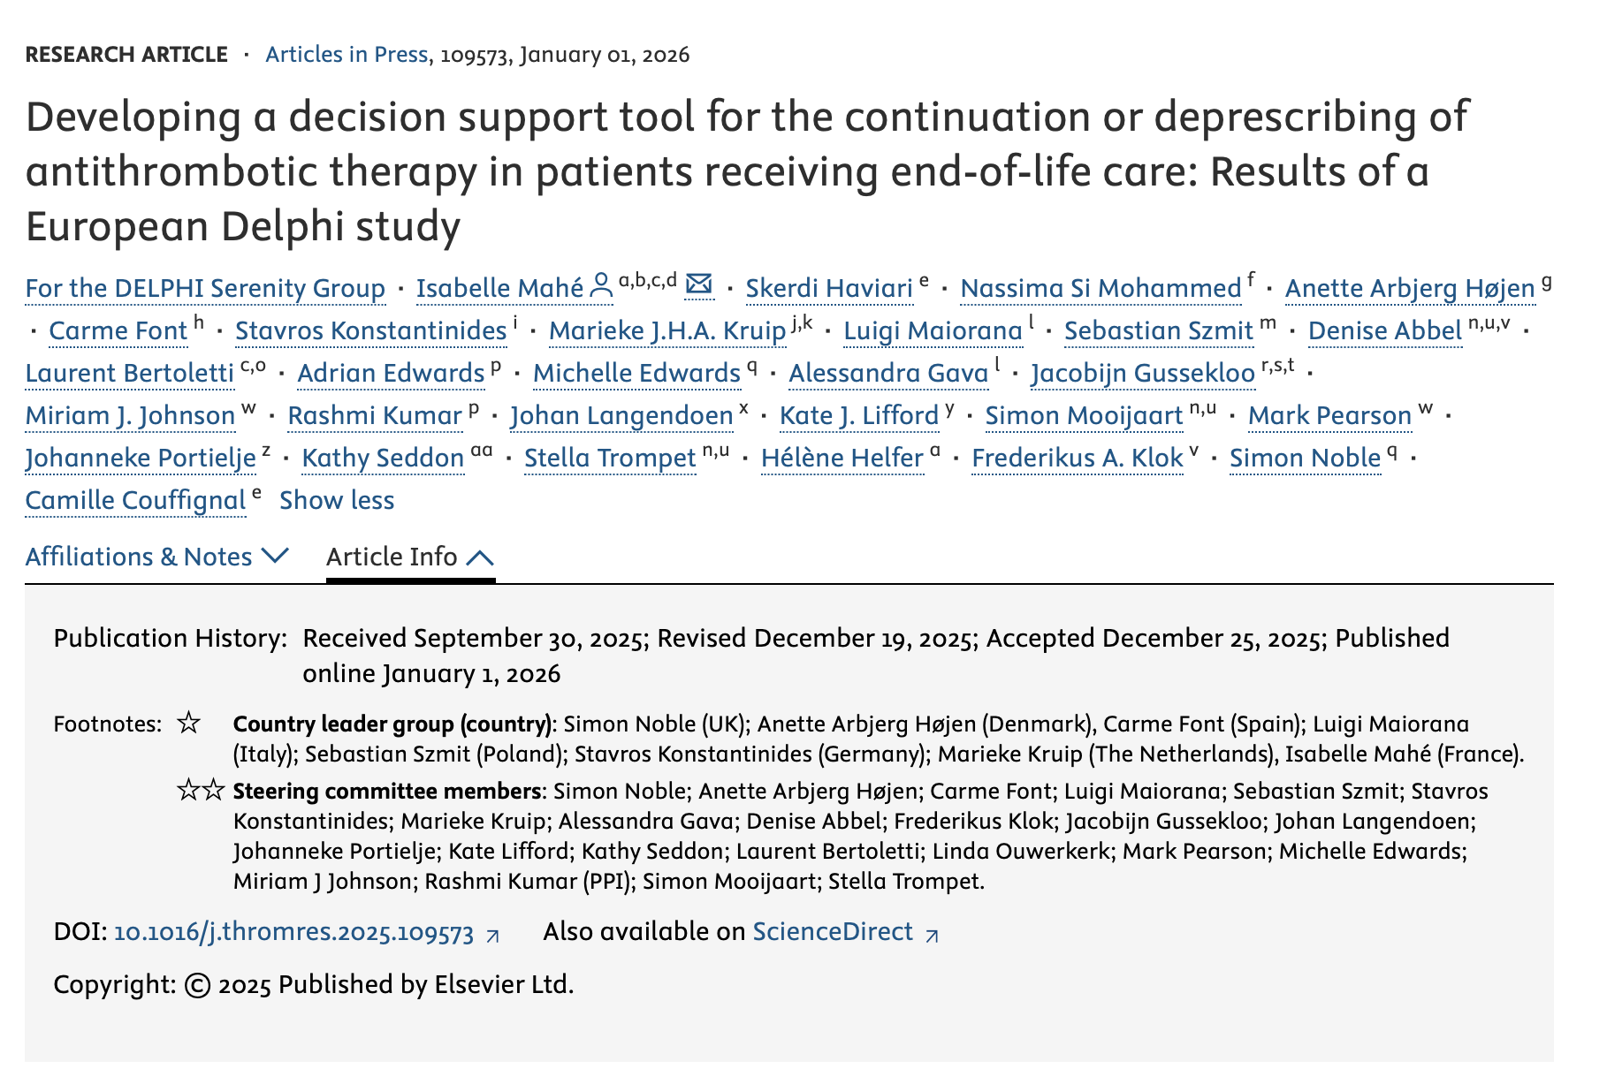The width and height of the screenshot is (1607, 1069).
Task: Click author name Kathy Seddon
Action: pos(383,458)
